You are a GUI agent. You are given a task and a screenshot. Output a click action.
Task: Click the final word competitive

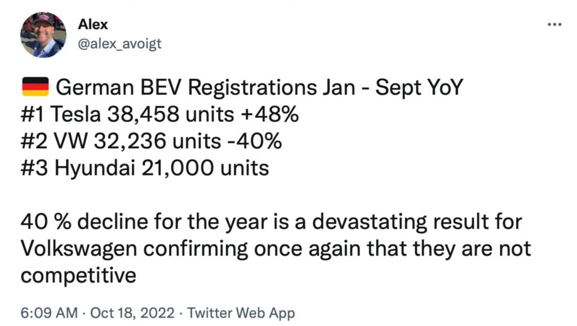tap(78, 276)
